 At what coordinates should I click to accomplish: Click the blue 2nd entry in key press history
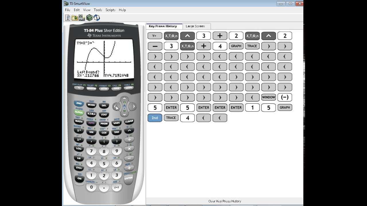click(155, 118)
